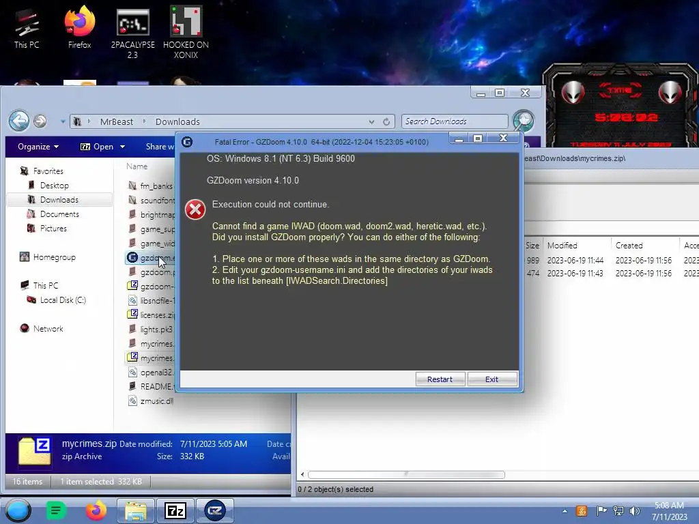Show hidden tray icons arrow

point(565,512)
